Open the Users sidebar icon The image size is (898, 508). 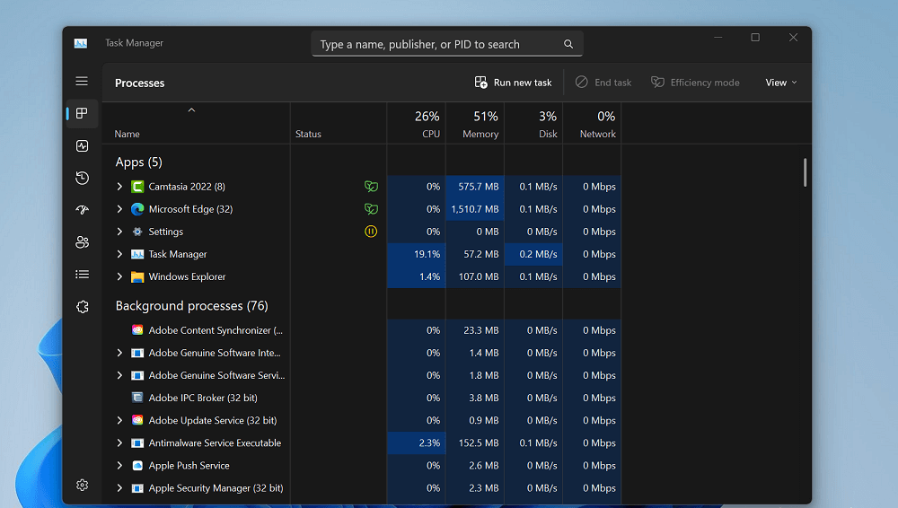point(82,242)
